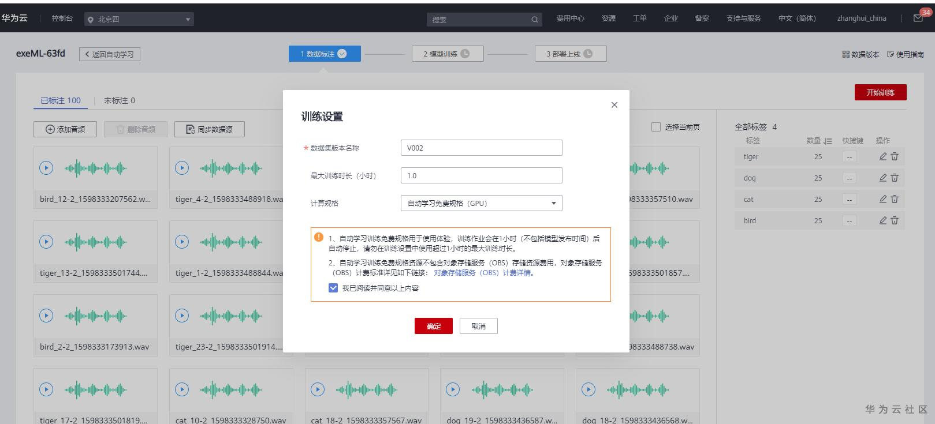Delete the tiger label
The image size is (935, 424).
pyautogui.click(x=895, y=156)
